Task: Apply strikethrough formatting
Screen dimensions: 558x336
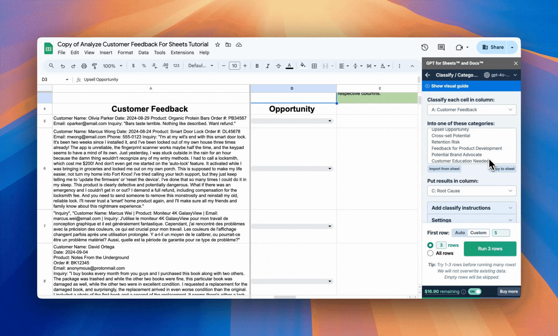Action: [x=278, y=66]
